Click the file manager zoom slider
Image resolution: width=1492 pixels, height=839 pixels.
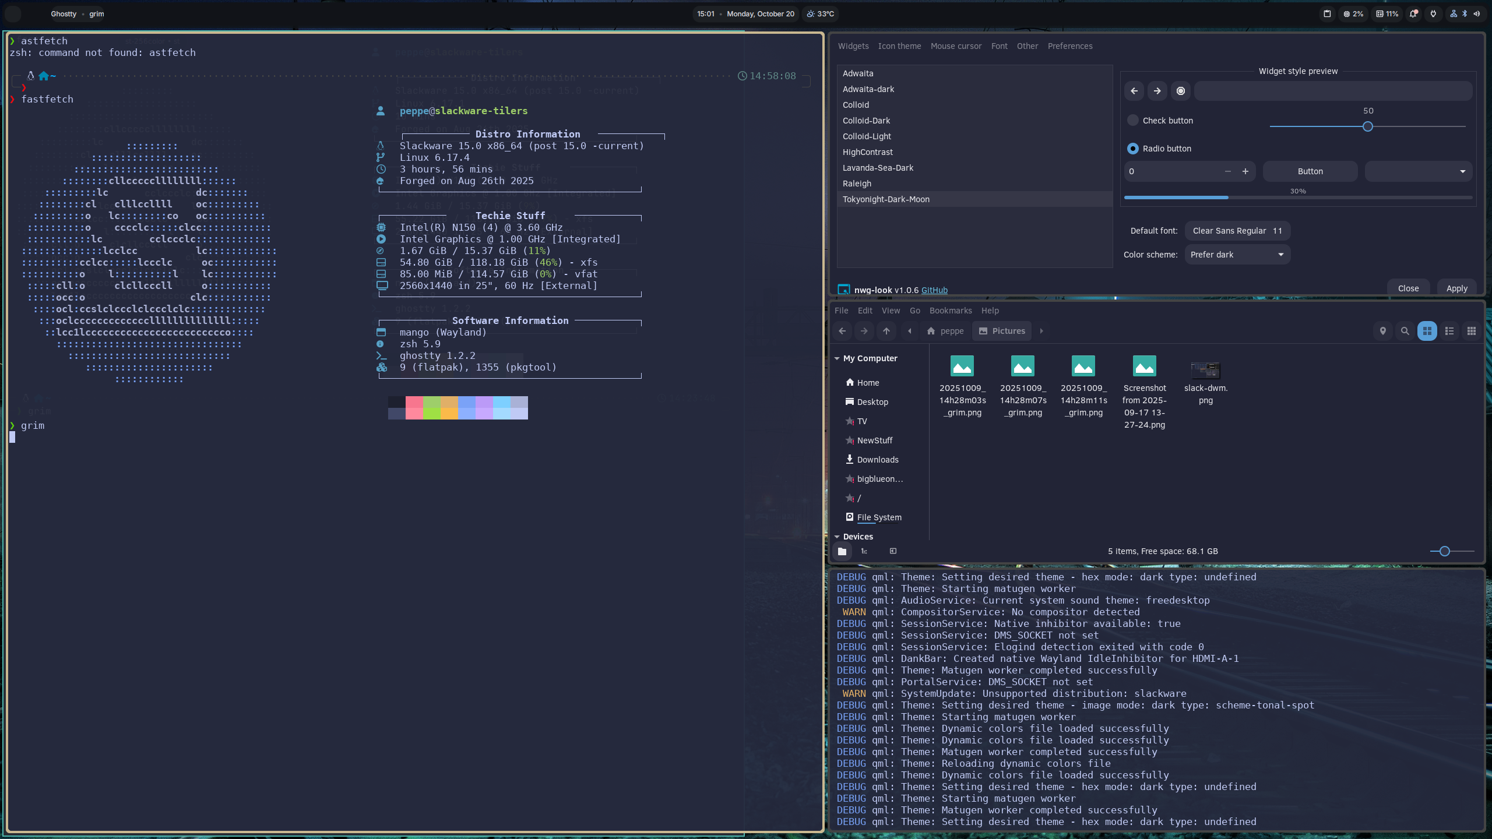(x=1444, y=551)
